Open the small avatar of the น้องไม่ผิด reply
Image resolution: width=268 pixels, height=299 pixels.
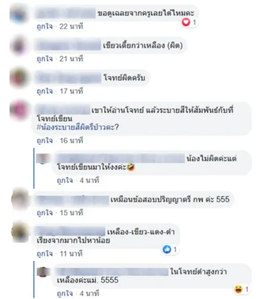coord(43,159)
